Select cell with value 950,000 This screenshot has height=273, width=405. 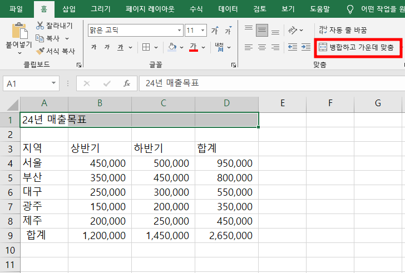click(226, 163)
